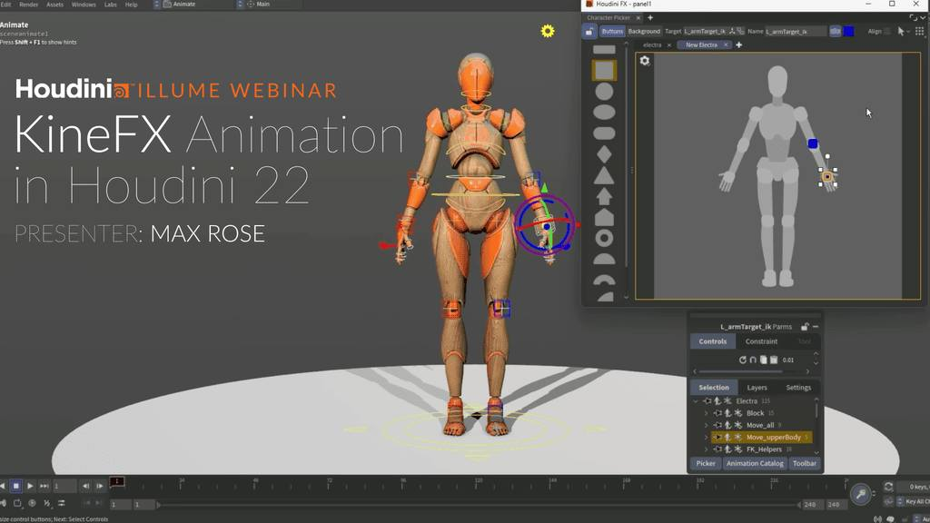The image size is (930, 523).
Task: Pick the diamond shape
Action: [604, 154]
